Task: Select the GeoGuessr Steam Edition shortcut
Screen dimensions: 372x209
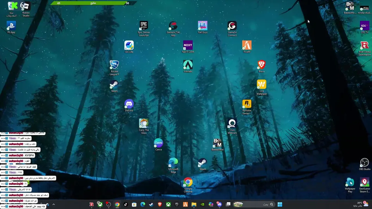Action: click(x=364, y=185)
